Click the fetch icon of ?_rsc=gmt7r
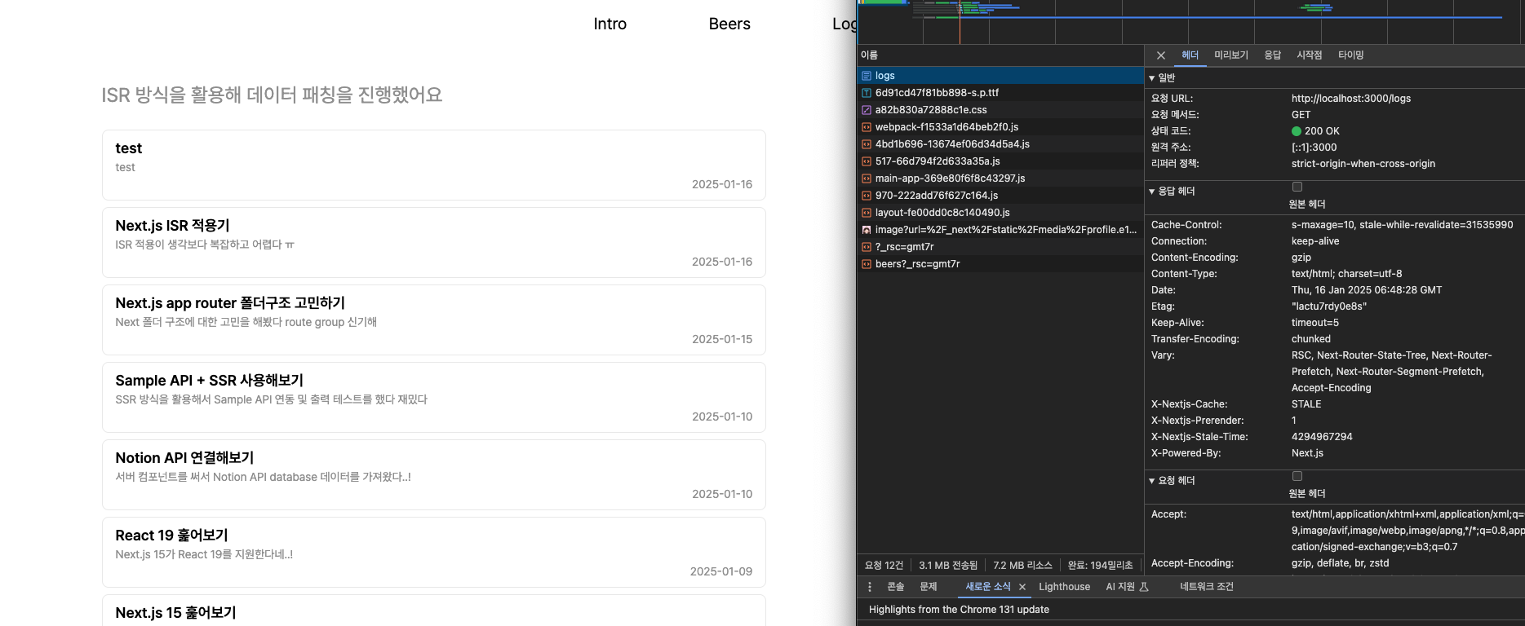 point(867,247)
